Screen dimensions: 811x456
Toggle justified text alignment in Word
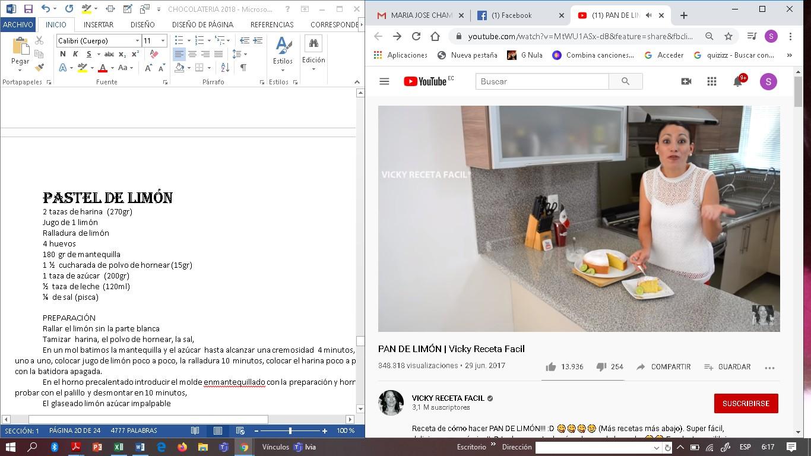218,54
